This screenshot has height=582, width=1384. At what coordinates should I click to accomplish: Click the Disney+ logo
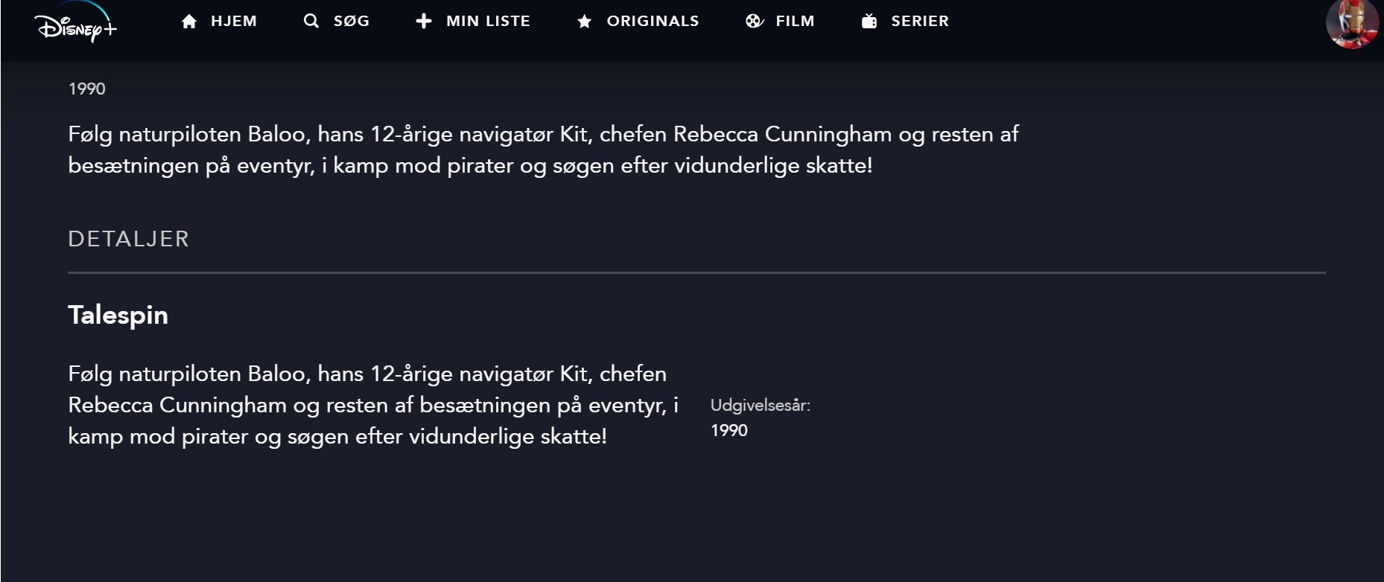coord(76,25)
